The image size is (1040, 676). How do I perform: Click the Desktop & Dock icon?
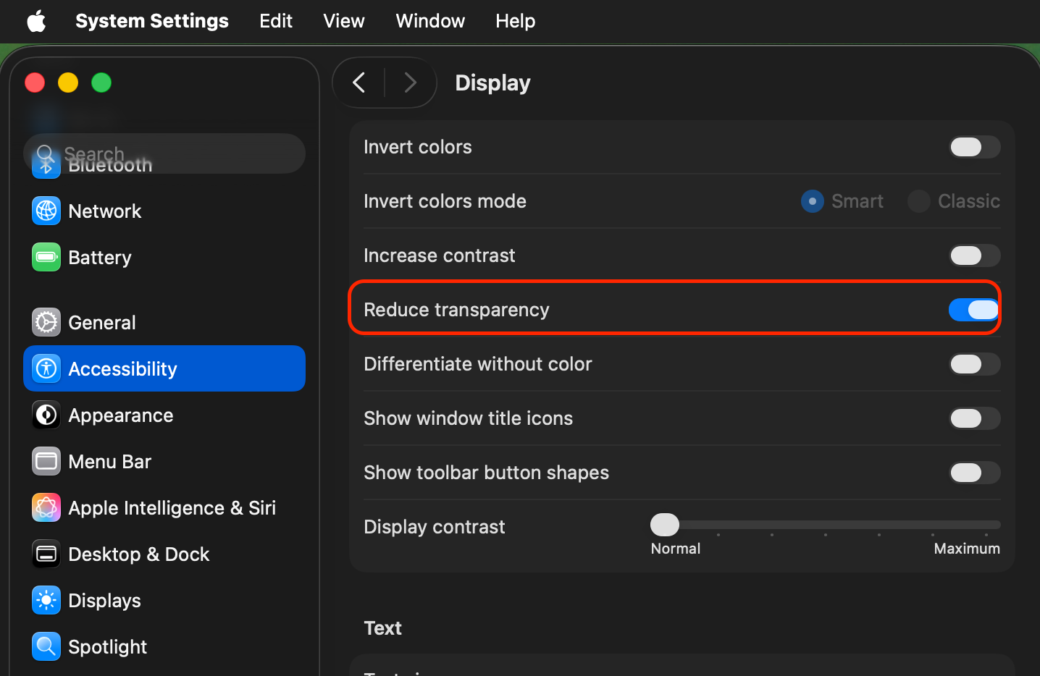46,554
